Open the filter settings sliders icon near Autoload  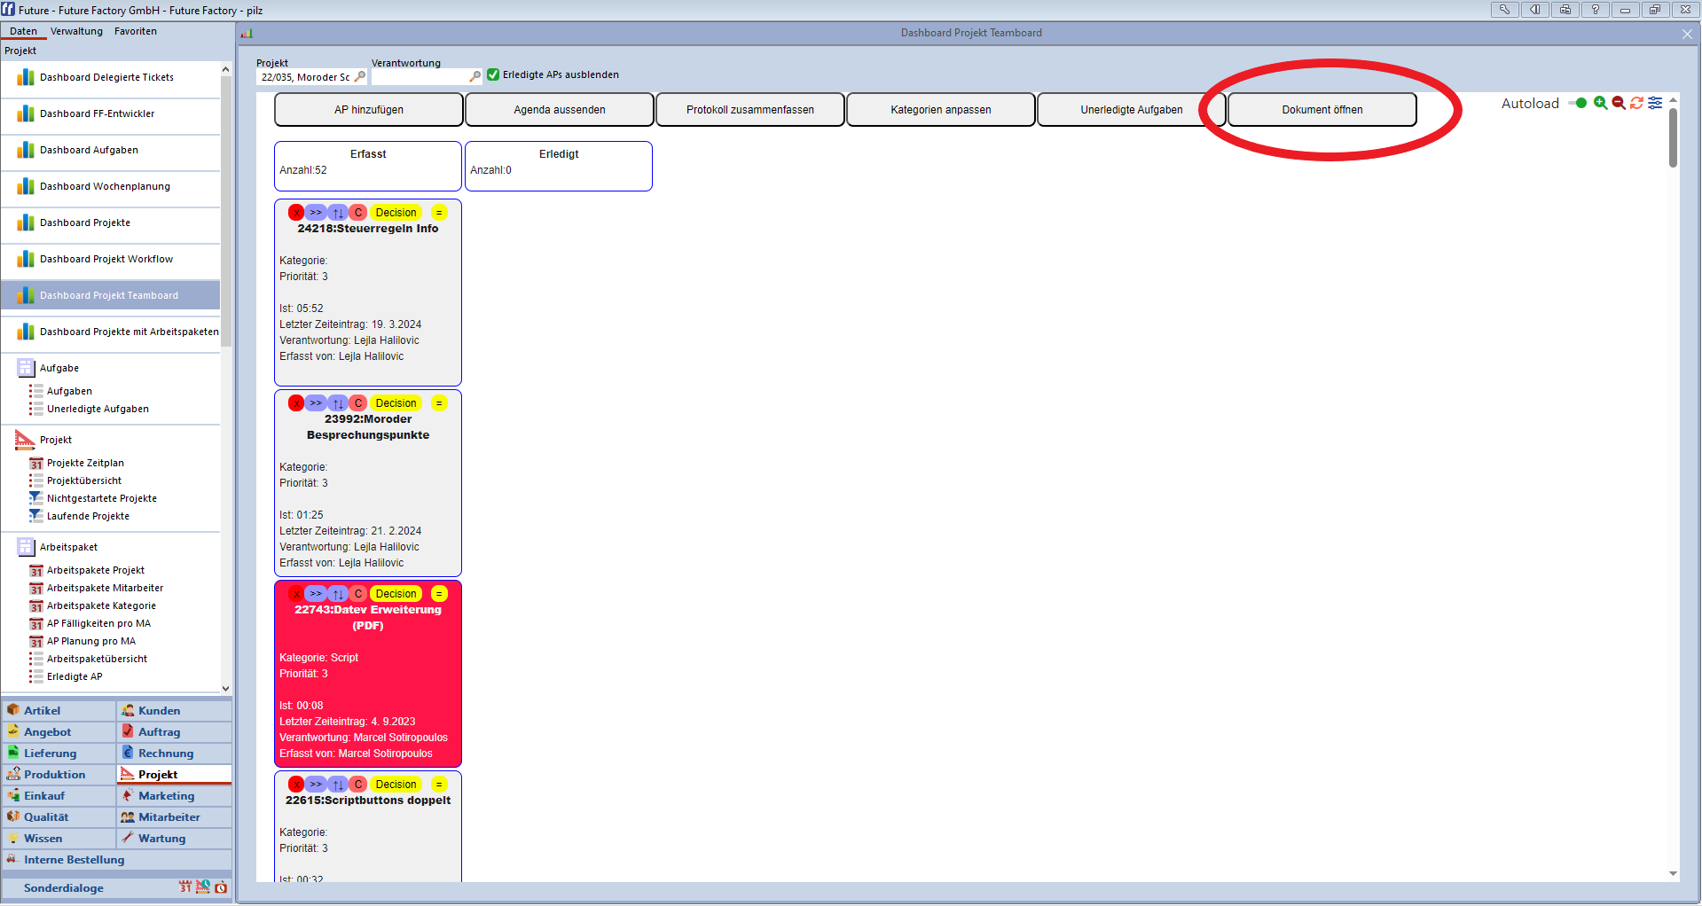click(x=1654, y=103)
